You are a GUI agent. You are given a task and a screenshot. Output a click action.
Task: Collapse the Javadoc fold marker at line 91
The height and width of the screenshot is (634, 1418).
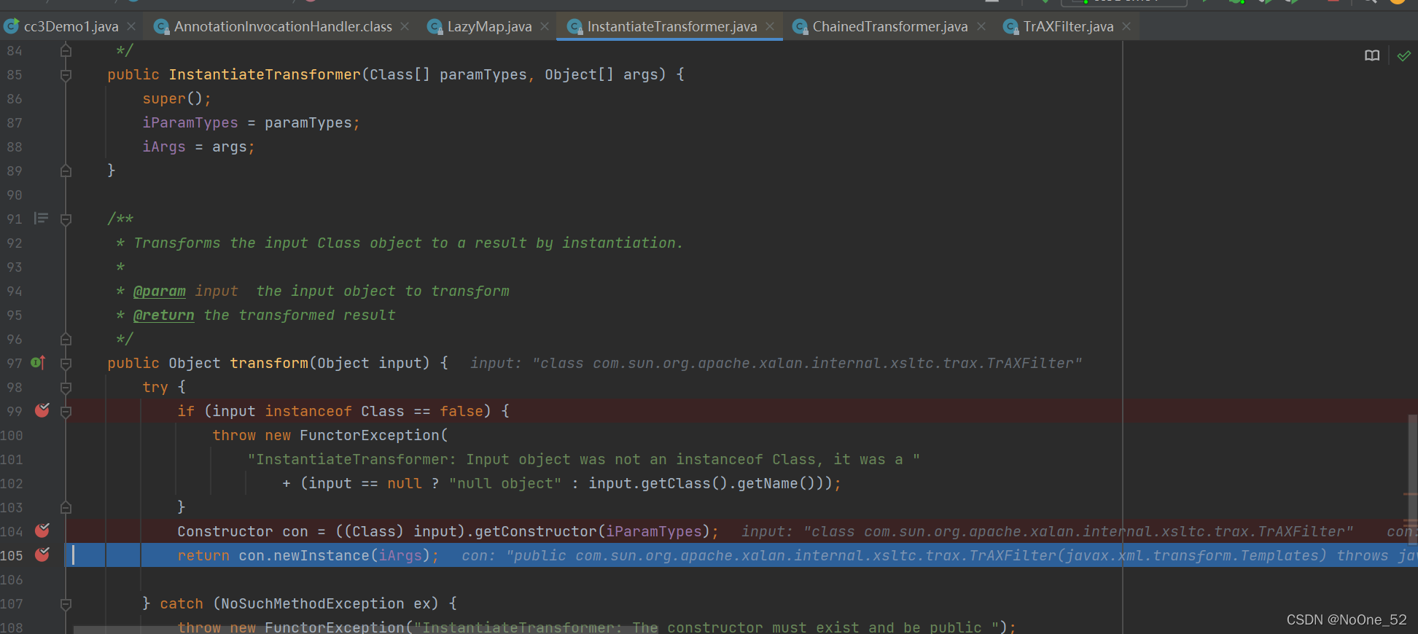(x=66, y=219)
